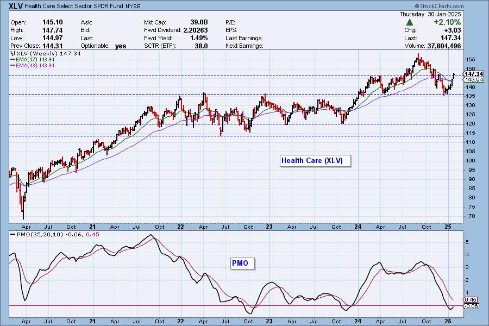Viewport: 489px width, 326px height.
Task: Click the EPS label
Action: click(231, 30)
